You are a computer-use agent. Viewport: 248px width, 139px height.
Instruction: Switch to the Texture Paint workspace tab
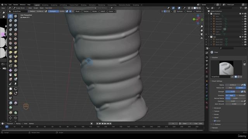click(74, 5)
